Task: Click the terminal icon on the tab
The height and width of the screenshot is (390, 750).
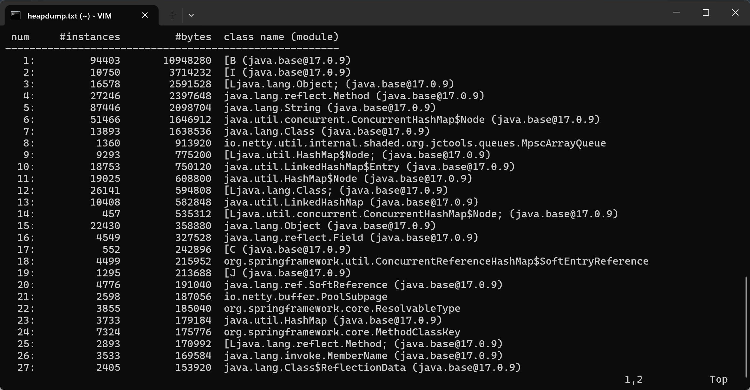Action: point(16,15)
